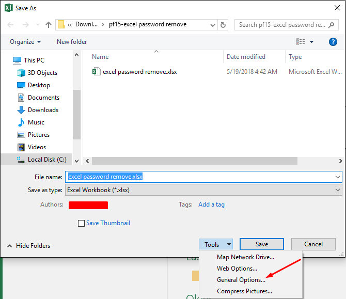Screen dimensions: 346x299
Task: Click the File name input field
Action: point(201,177)
